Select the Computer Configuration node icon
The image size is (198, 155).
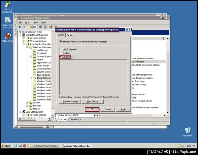(x=23, y=35)
